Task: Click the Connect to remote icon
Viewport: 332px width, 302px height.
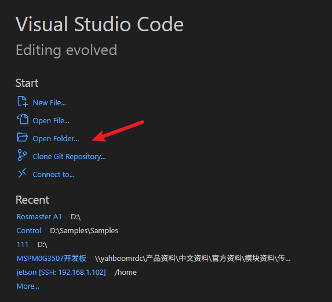Action: (x=22, y=173)
